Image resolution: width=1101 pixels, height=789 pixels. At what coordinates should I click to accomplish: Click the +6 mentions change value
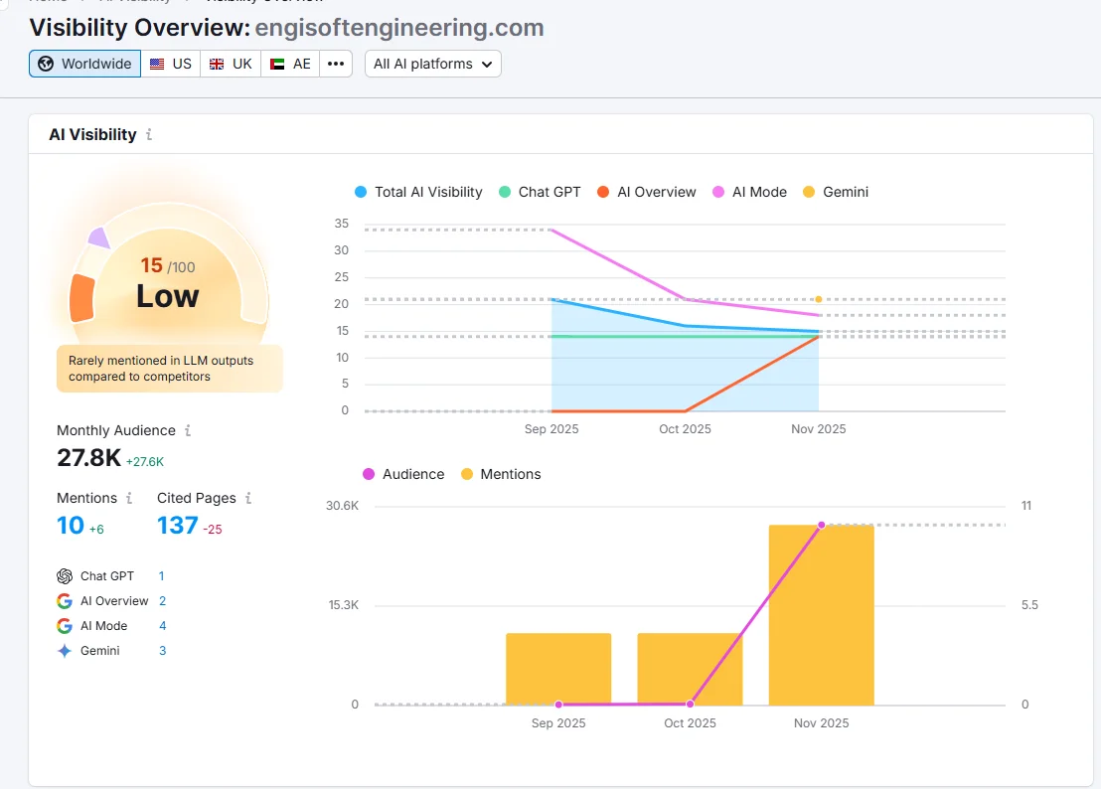97,530
